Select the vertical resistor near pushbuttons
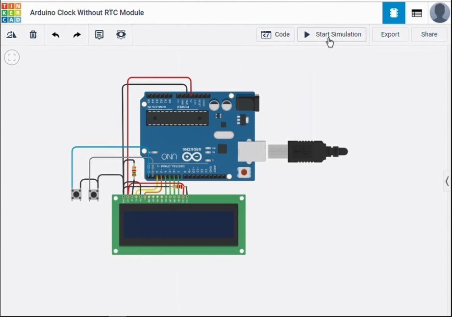 pyautogui.click(x=134, y=171)
